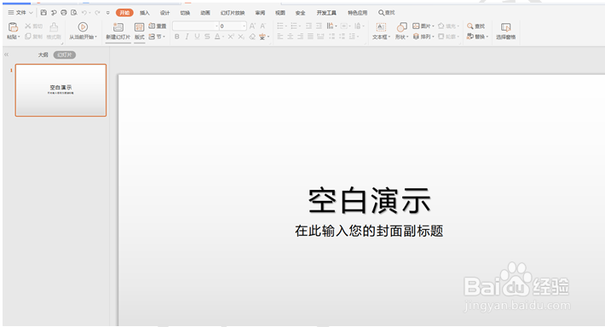The width and height of the screenshot is (605, 327).
Task: Click the Reset (重置) button
Action: click(158, 26)
